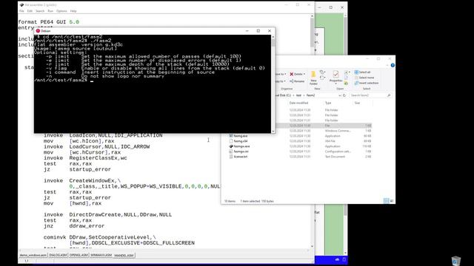The height and width of the screenshot is (266, 474).
Task: Click Invert selection in Explorer
Action: point(367,83)
